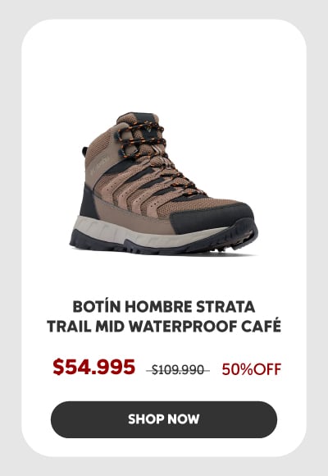Open the Botín Hombre Strata Trail title link

coord(164,316)
